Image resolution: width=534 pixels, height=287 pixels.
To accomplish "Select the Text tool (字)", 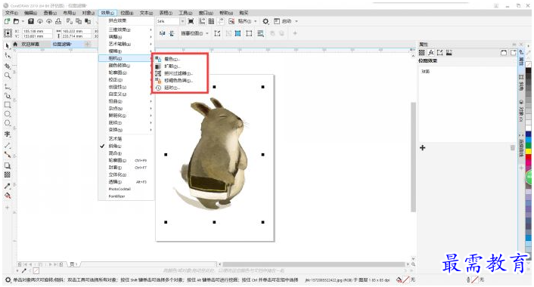I will (x=7, y=134).
